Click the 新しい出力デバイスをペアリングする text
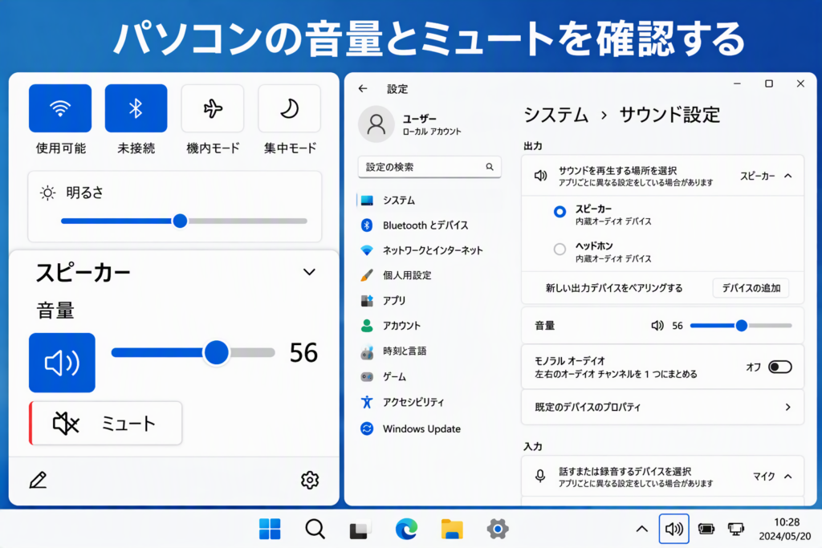822x548 pixels. coord(614,288)
